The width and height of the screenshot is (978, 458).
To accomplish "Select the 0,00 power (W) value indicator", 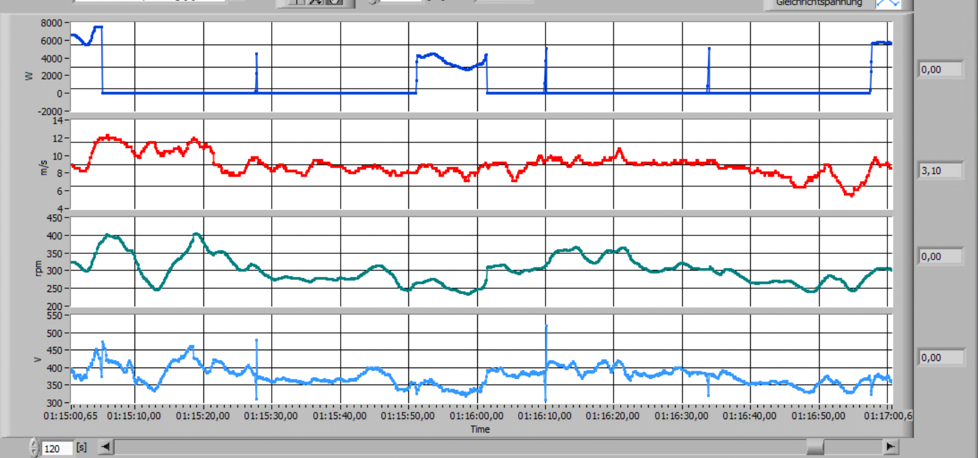I will (940, 70).
